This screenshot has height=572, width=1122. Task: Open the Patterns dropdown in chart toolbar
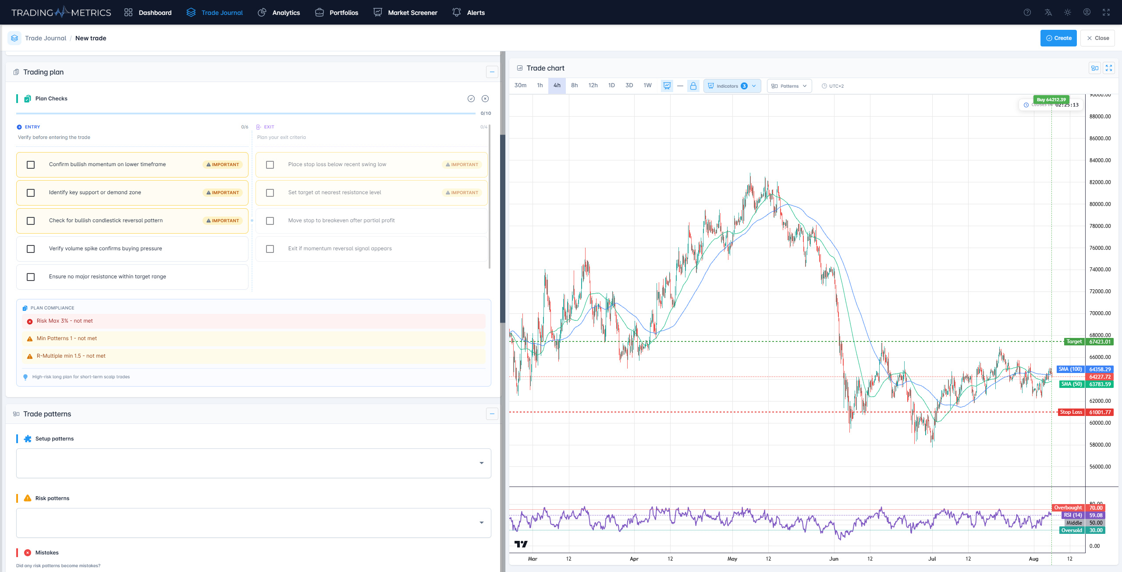[x=789, y=86]
